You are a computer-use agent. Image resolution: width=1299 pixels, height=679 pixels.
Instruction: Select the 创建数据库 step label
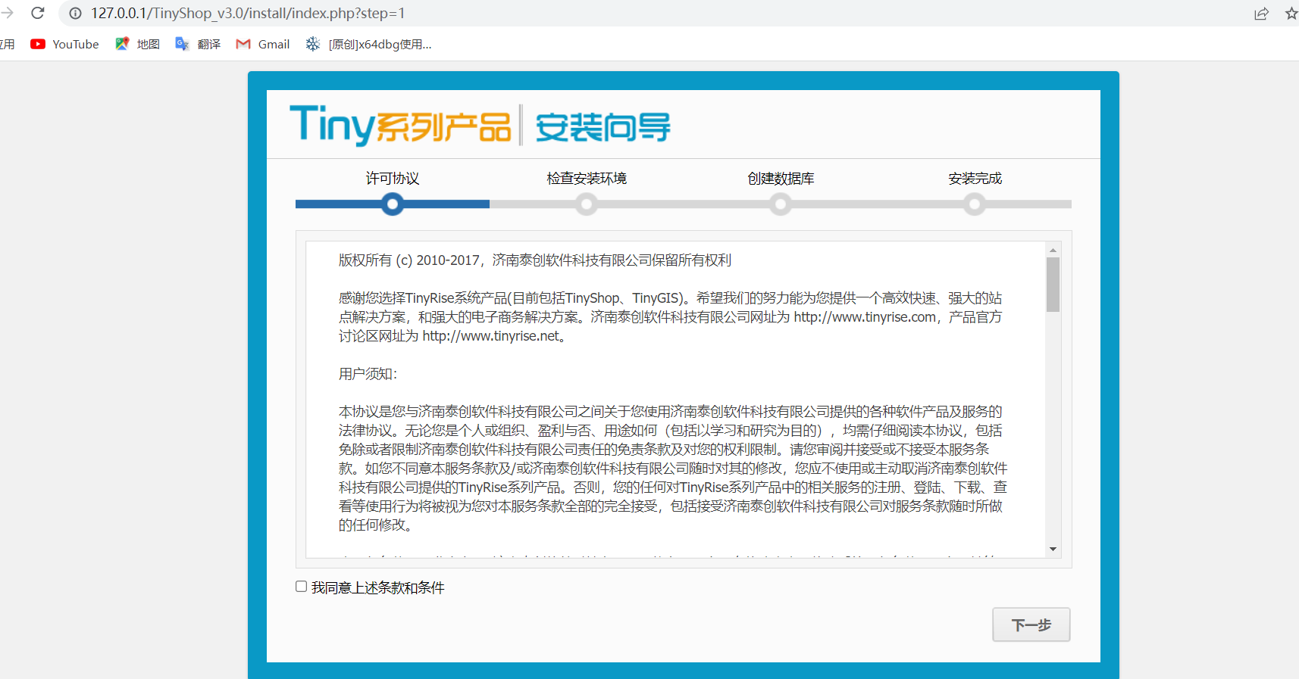click(x=781, y=179)
